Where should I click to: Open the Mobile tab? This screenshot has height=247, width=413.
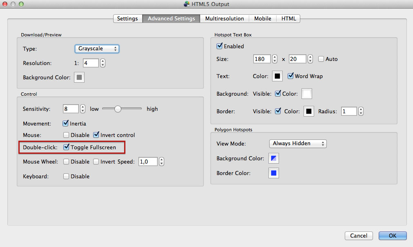coord(263,19)
